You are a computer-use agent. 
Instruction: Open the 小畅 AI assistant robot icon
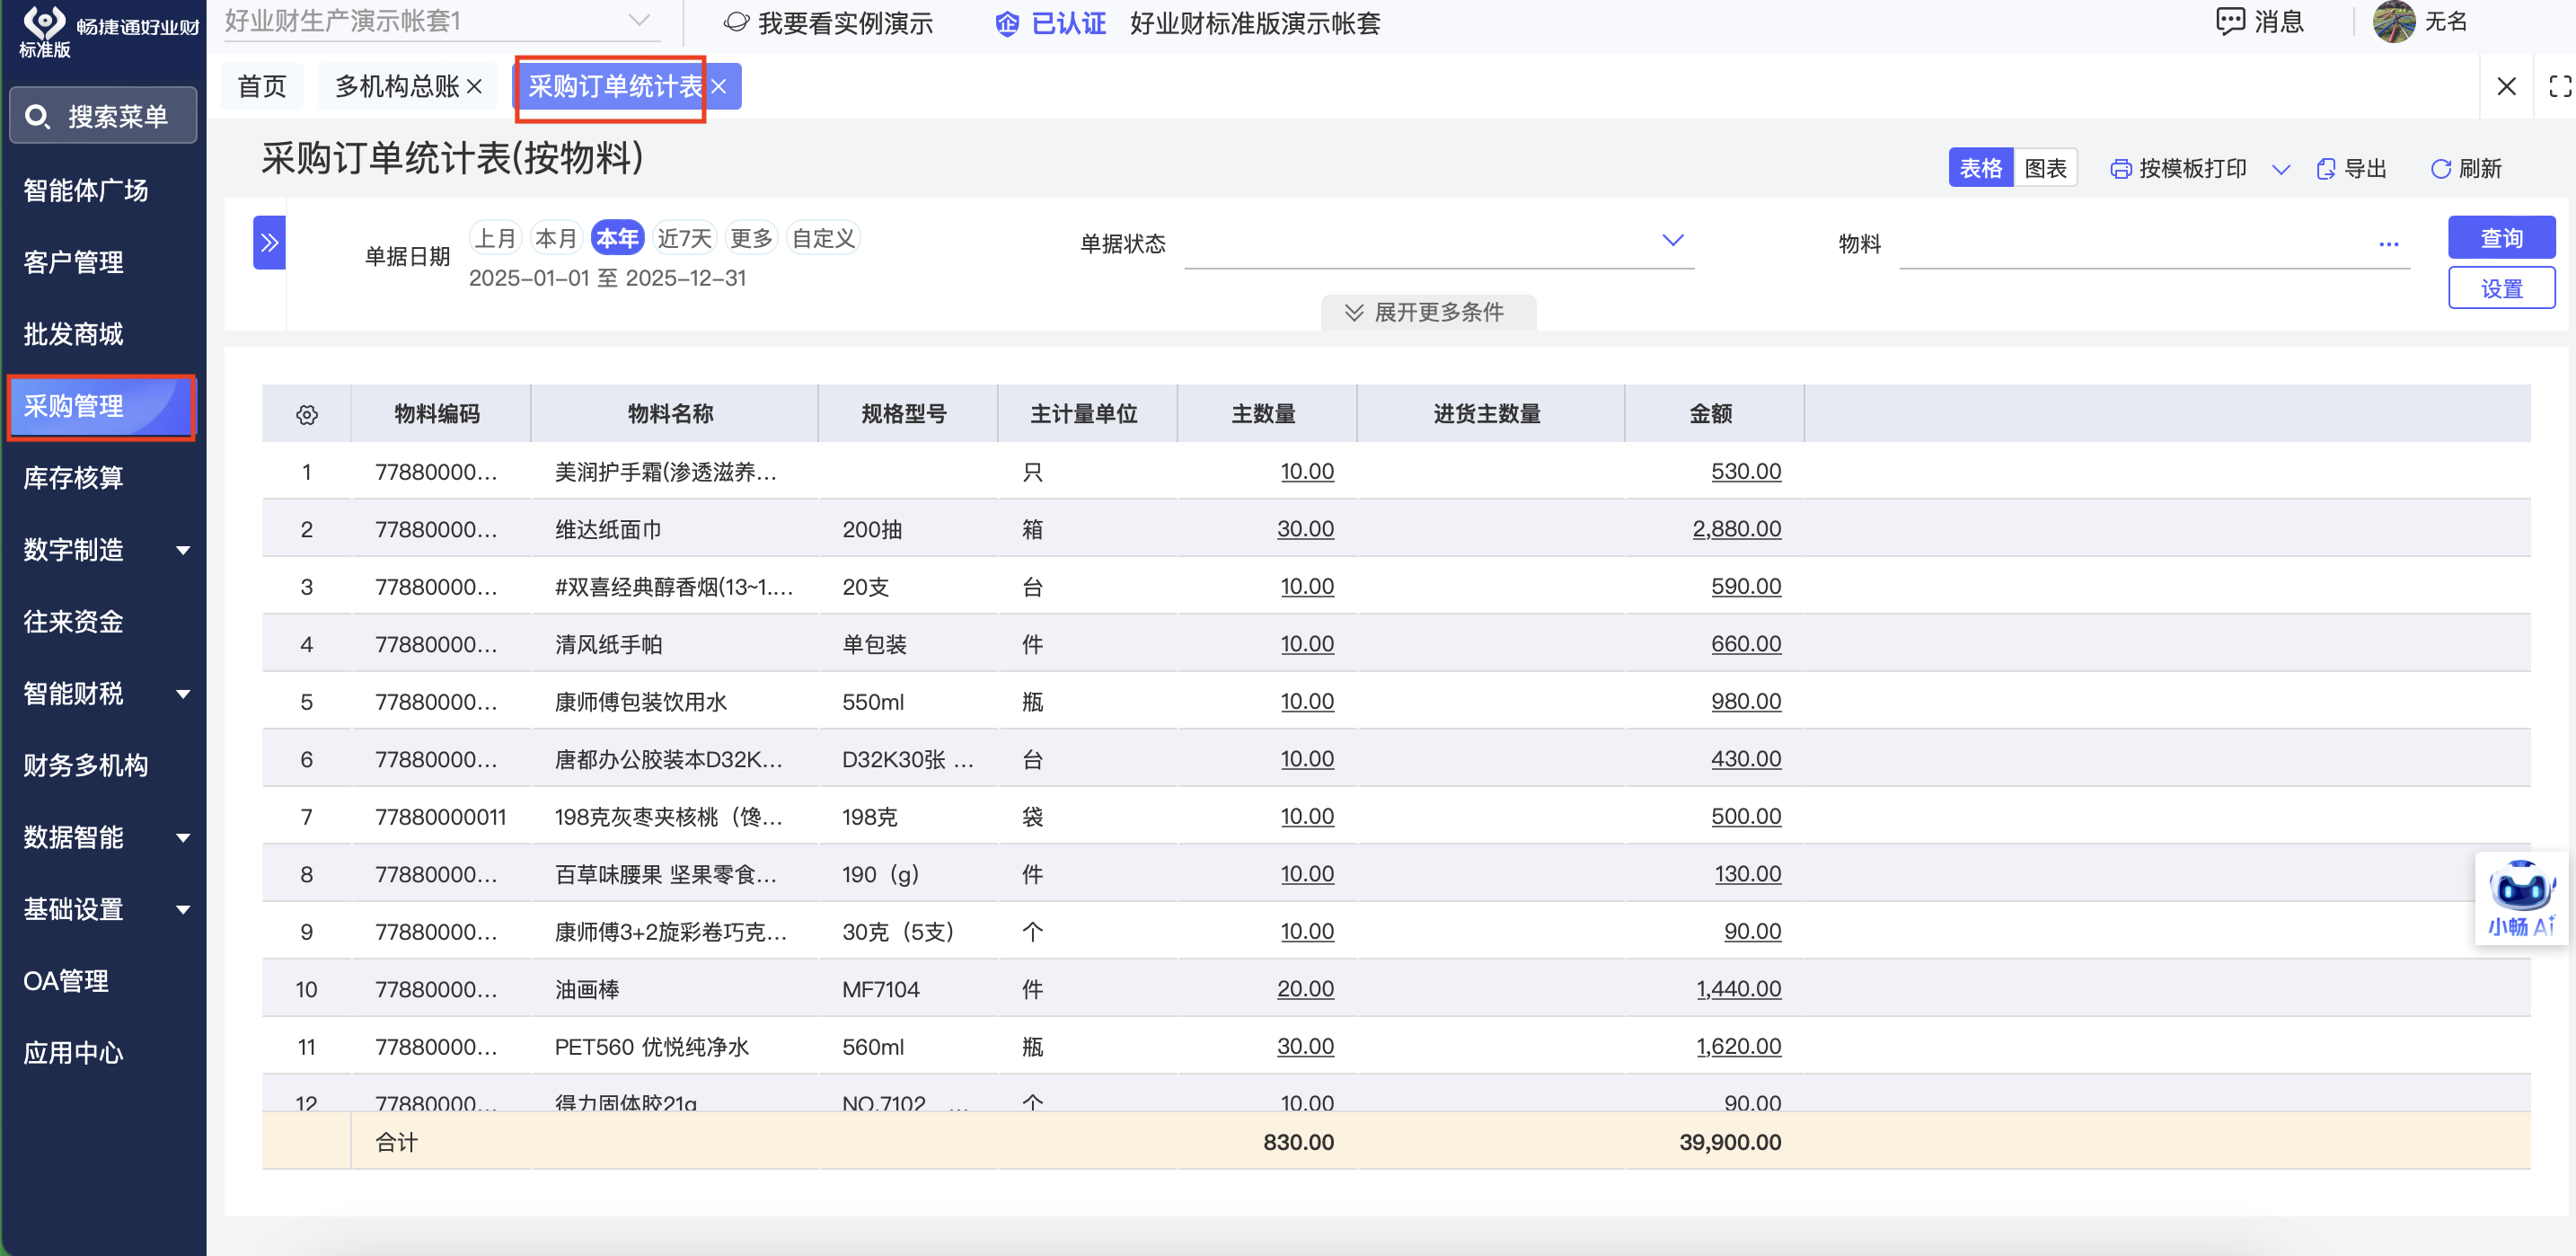[x=2520, y=888]
